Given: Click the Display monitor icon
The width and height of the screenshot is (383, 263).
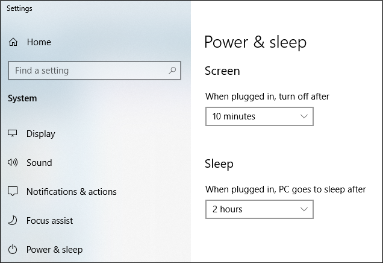Looking at the screenshot, I should (12, 133).
